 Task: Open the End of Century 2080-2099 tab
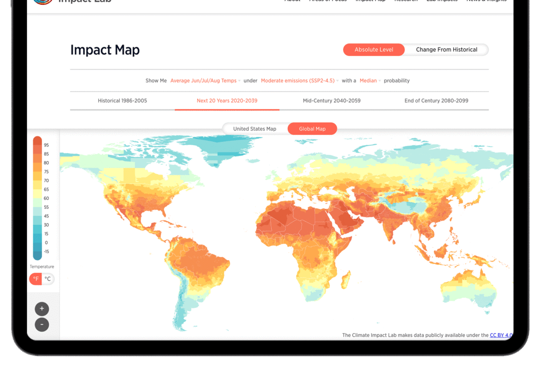click(436, 100)
